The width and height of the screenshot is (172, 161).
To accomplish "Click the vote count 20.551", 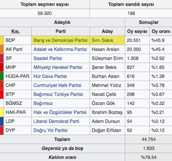I will click(x=134, y=41).
